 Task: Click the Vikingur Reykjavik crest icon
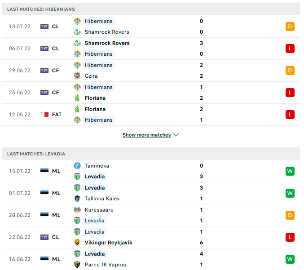click(x=77, y=243)
